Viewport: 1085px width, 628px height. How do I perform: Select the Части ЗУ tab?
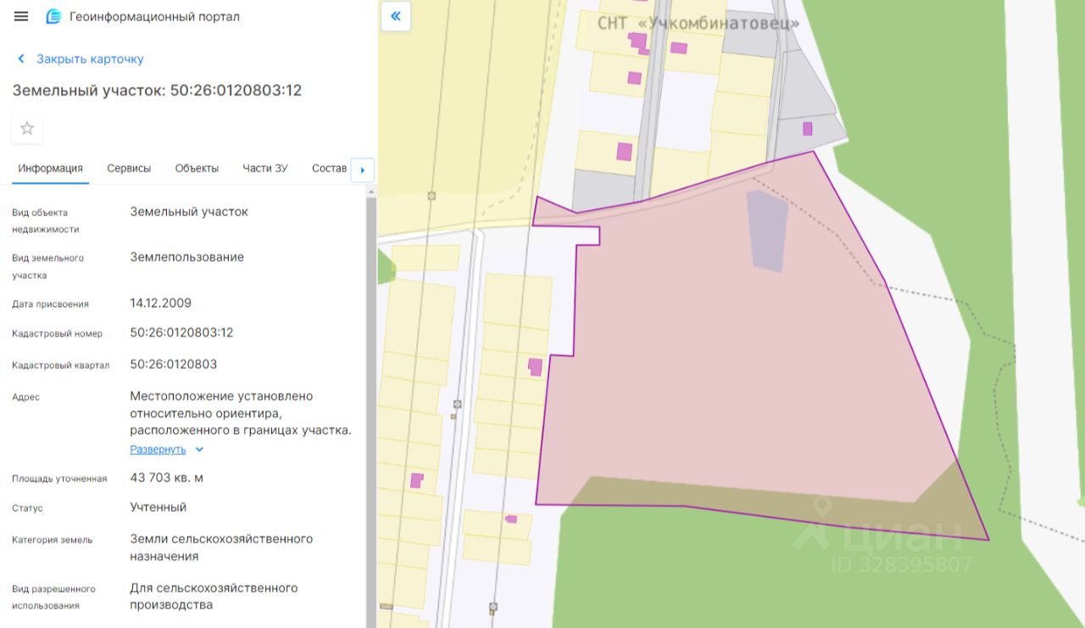pos(264,169)
